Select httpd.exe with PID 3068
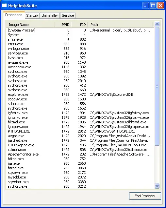Image resolution: width=166 pixels, height=208 pixels. (x=80, y=168)
